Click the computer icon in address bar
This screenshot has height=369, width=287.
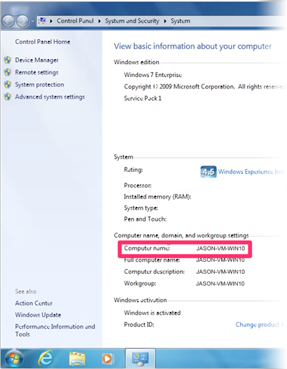coord(43,20)
